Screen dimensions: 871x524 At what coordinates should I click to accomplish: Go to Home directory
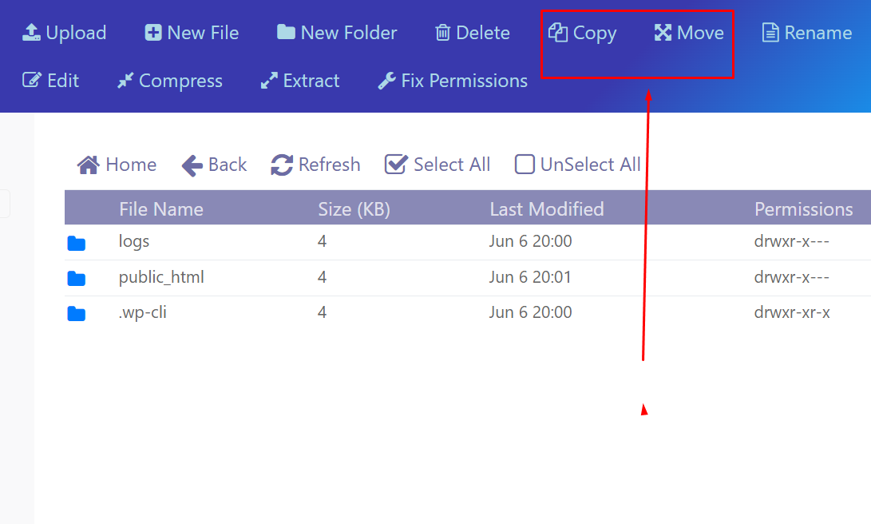pyautogui.click(x=117, y=165)
